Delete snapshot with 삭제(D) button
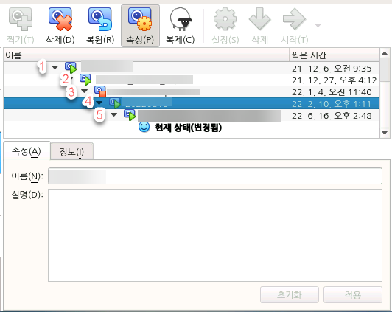 tap(60, 26)
